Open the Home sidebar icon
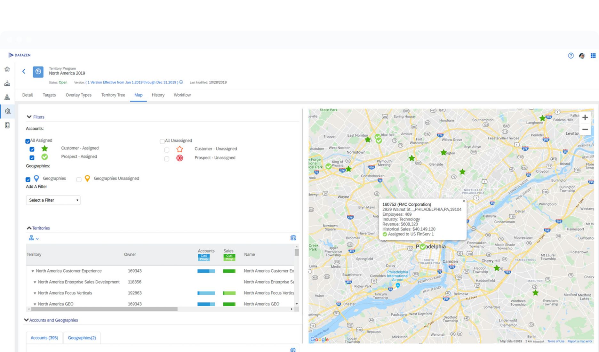599x352 pixels. click(7, 69)
